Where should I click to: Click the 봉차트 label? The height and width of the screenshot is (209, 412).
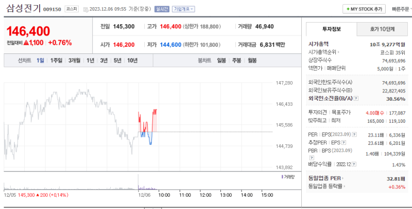[204, 61]
